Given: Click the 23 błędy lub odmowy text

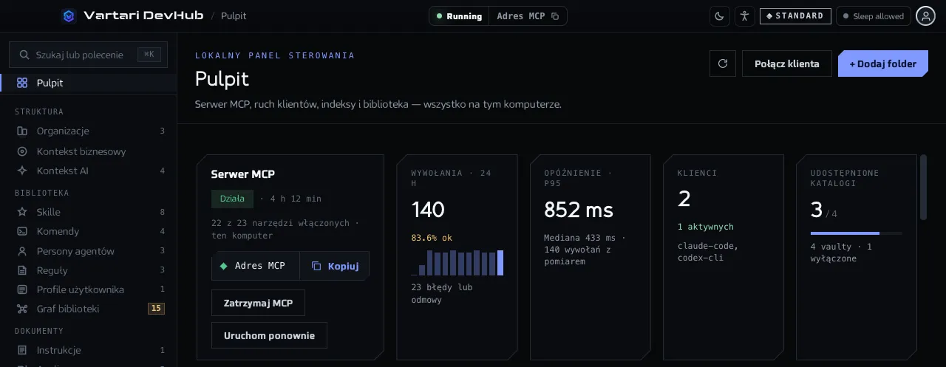Looking at the screenshot, I should (442, 293).
